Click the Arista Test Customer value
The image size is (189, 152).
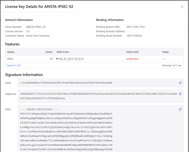(38, 36)
